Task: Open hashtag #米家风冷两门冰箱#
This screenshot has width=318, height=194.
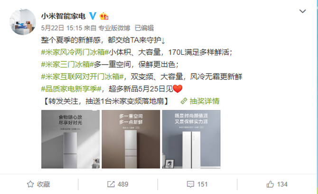Action: pyautogui.click(x=75, y=52)
